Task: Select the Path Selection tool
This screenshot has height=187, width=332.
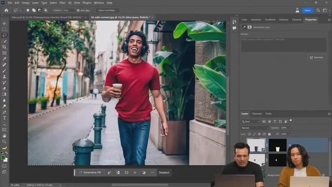Action: (4, 124)
